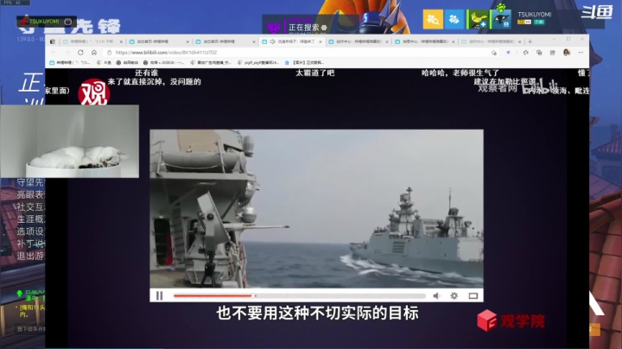Screen dimensions: 622x349
Task: Switch to the last 创作中心 tab
Action: [491, 41]
